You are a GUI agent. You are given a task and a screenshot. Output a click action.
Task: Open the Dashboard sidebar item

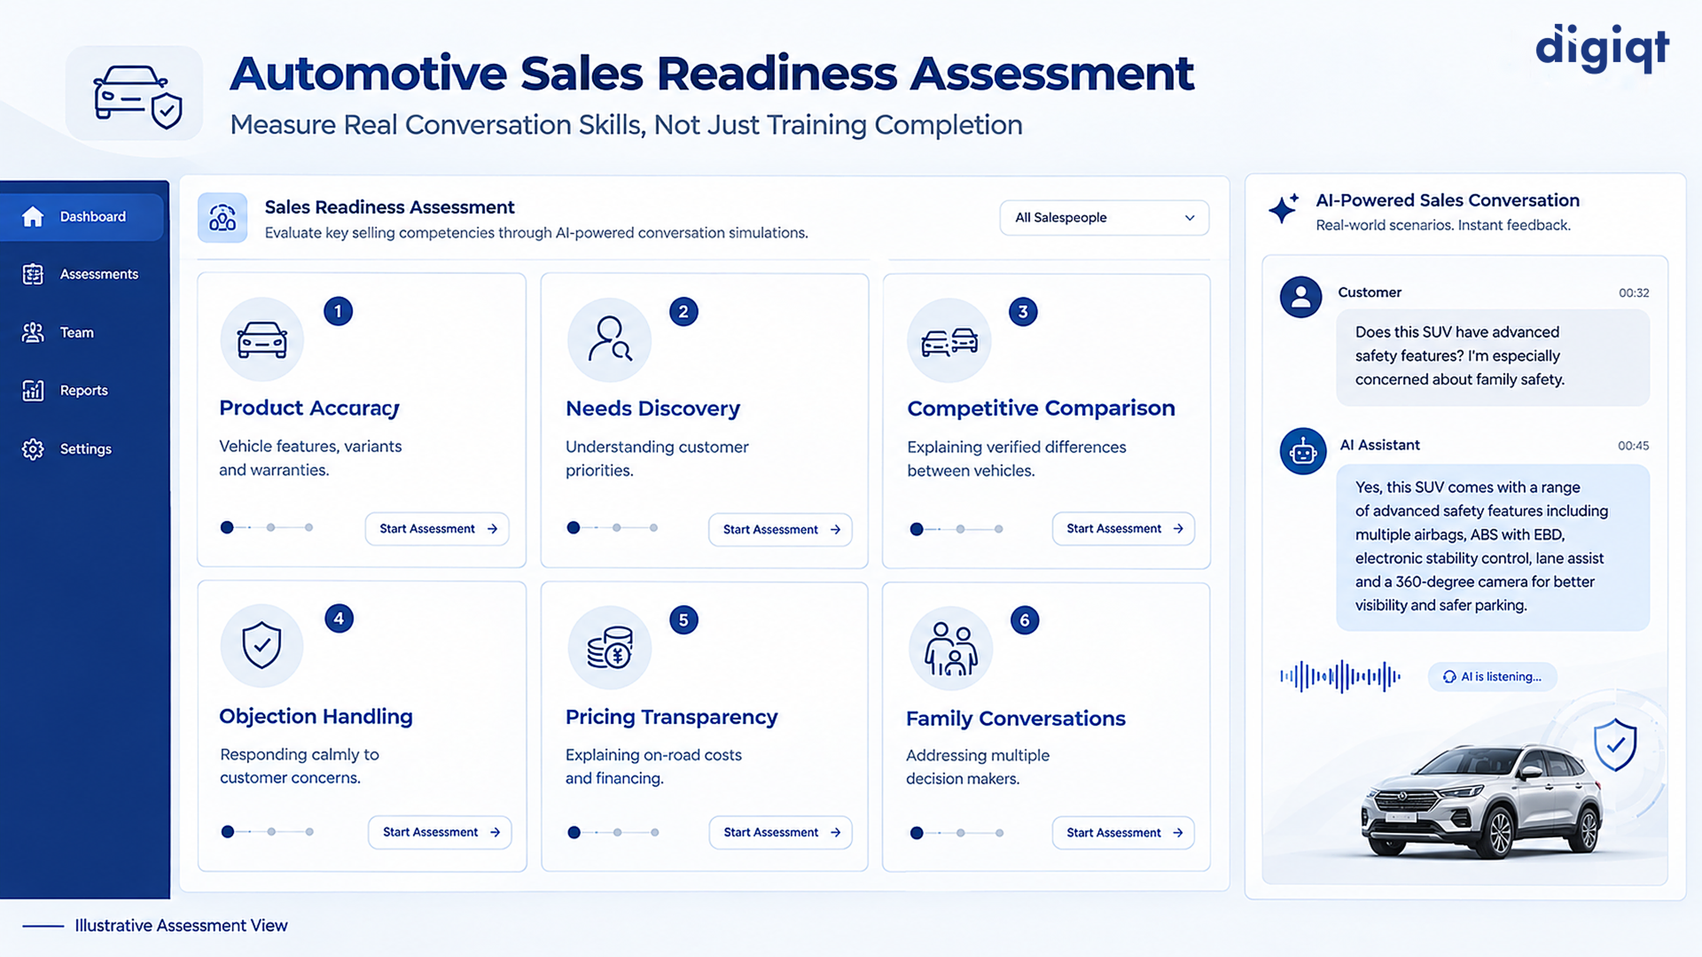82,217
